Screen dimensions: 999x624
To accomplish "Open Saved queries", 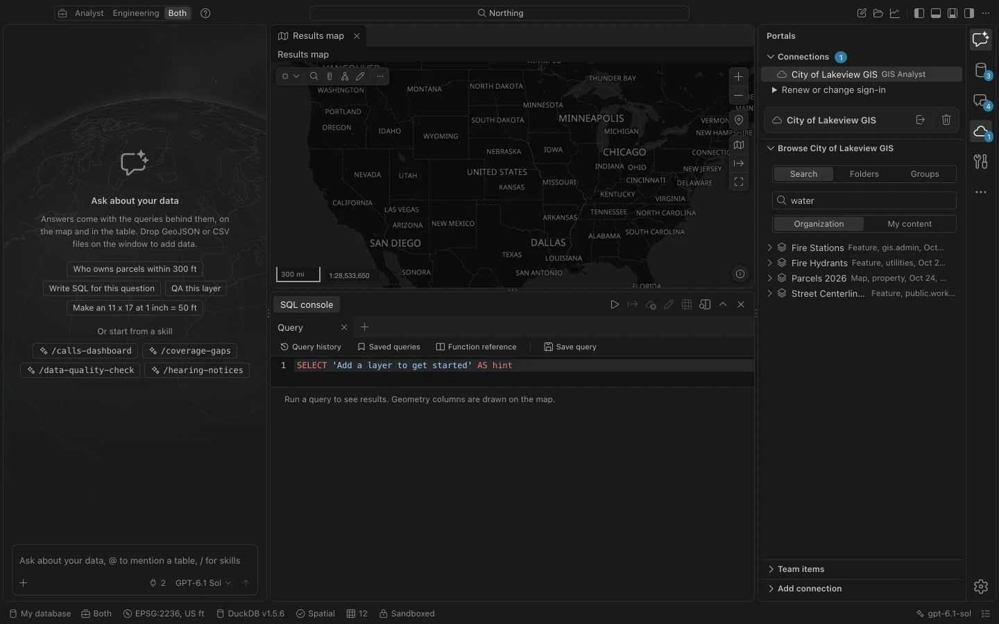I will pyautogui.click(x=388, y=347).
